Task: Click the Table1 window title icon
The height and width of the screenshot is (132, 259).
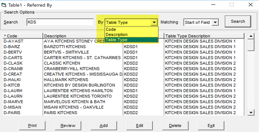Action: (x=4, y=5)
